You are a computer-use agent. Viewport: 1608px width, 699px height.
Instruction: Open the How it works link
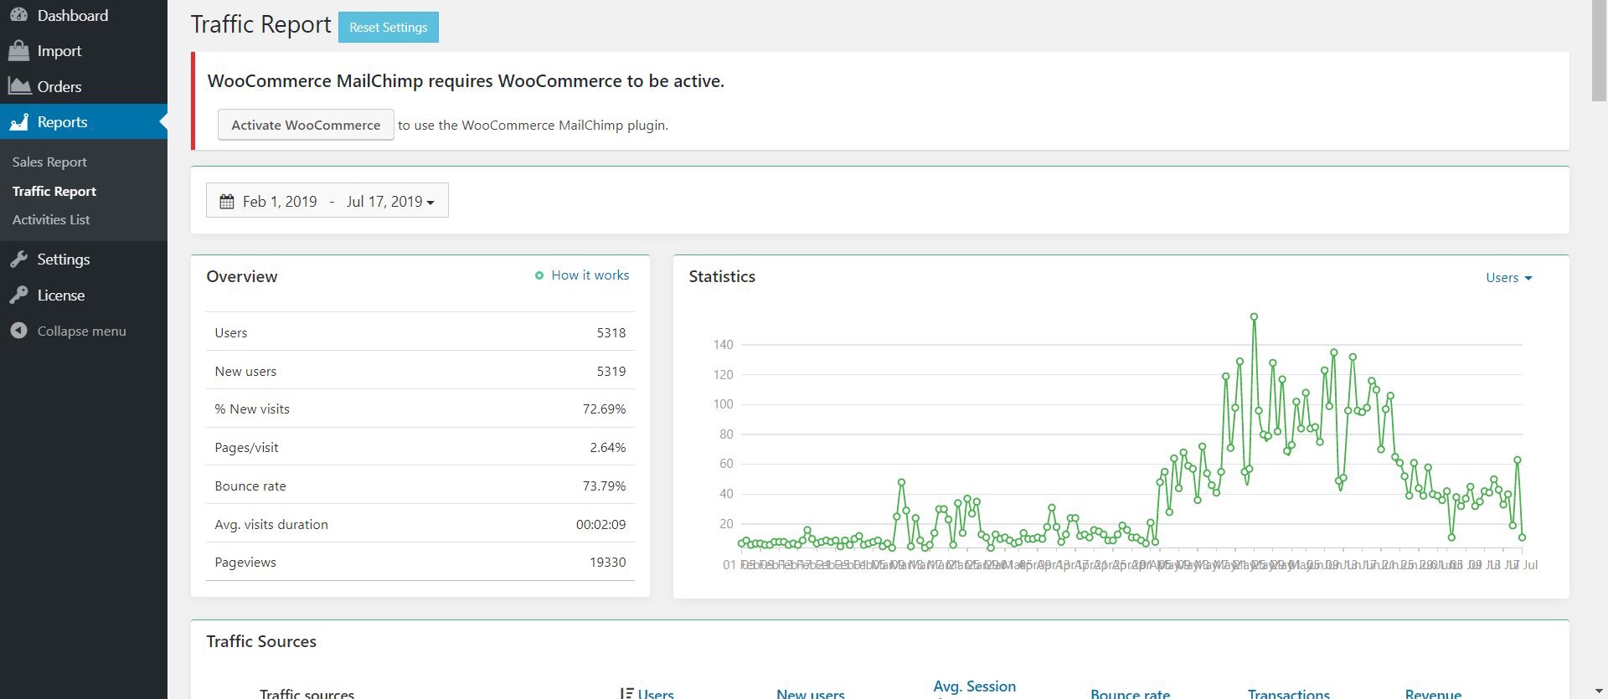590,275
